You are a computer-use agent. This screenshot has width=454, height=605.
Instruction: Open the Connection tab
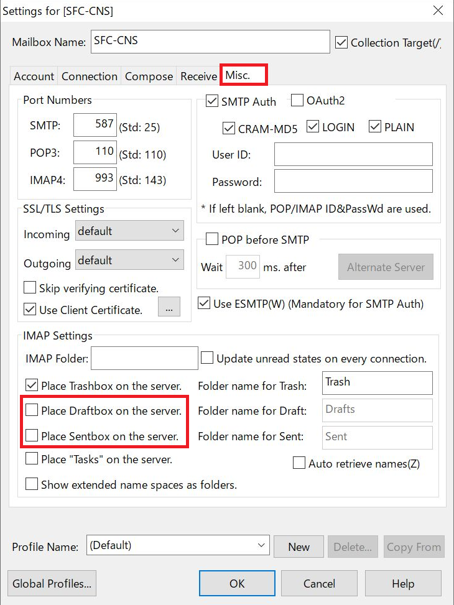(90, 76)
